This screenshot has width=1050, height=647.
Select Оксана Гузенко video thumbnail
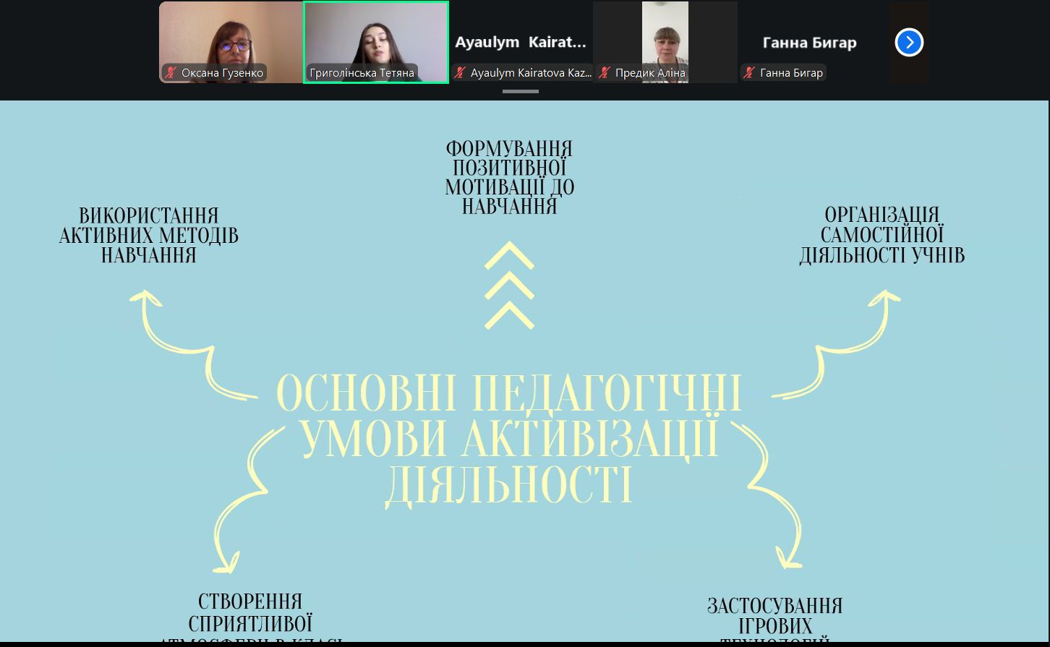(231, 42)
